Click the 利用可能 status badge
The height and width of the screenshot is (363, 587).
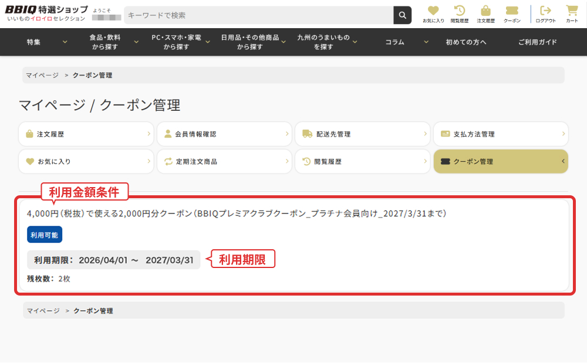click(x=45, y=235)
